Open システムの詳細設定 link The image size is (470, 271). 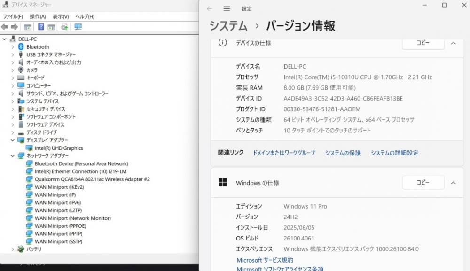coord(394,153)
